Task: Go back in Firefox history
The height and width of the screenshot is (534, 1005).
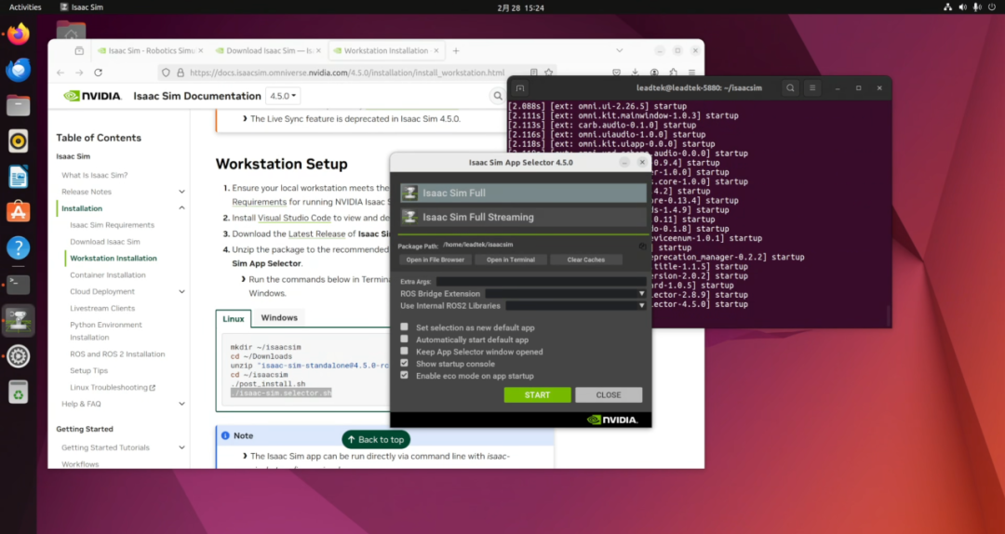Action: (x=60, y=73)
